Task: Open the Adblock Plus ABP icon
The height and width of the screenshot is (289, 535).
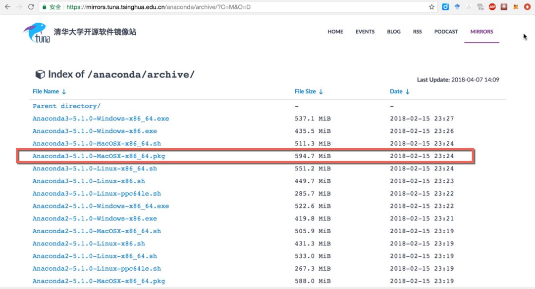Action: 492,7
